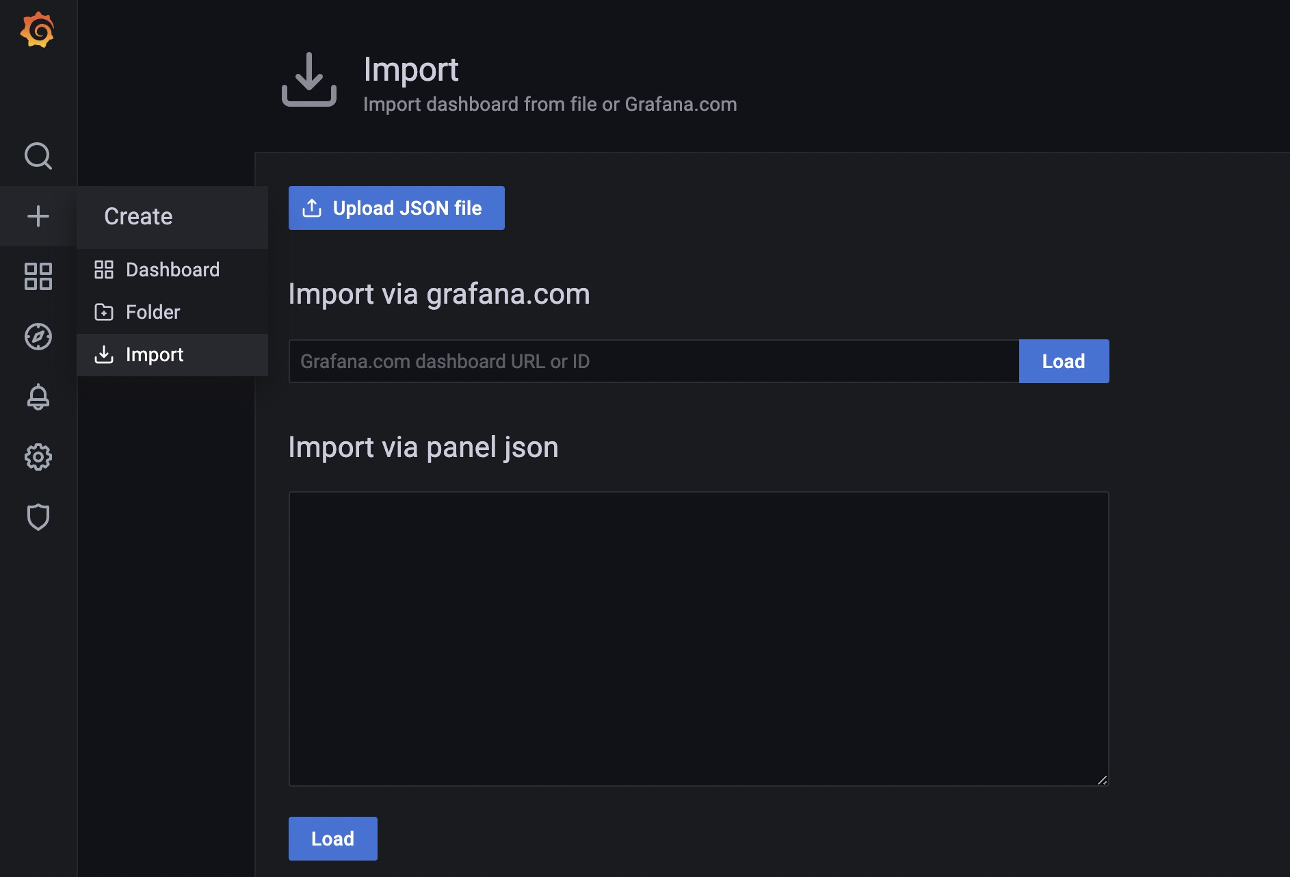Open the Alerting bell icon

pos(38,397)
